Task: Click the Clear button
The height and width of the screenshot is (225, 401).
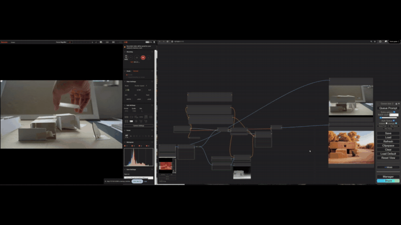Action: point(388,150)
